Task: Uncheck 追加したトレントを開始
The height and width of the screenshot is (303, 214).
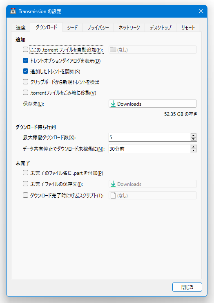Action: tap(25, 71)
